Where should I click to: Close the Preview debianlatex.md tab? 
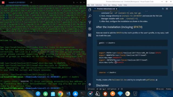coord(117,9)
